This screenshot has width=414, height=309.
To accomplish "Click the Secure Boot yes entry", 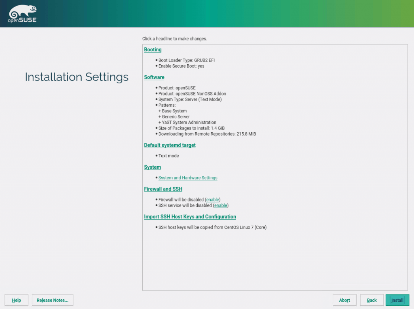I will (x=182, y=66).
